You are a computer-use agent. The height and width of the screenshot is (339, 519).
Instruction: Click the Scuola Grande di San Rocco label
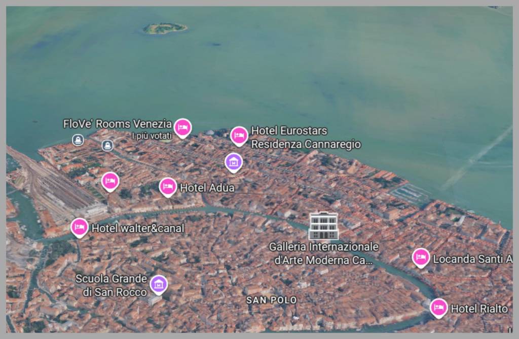(112, 285)
